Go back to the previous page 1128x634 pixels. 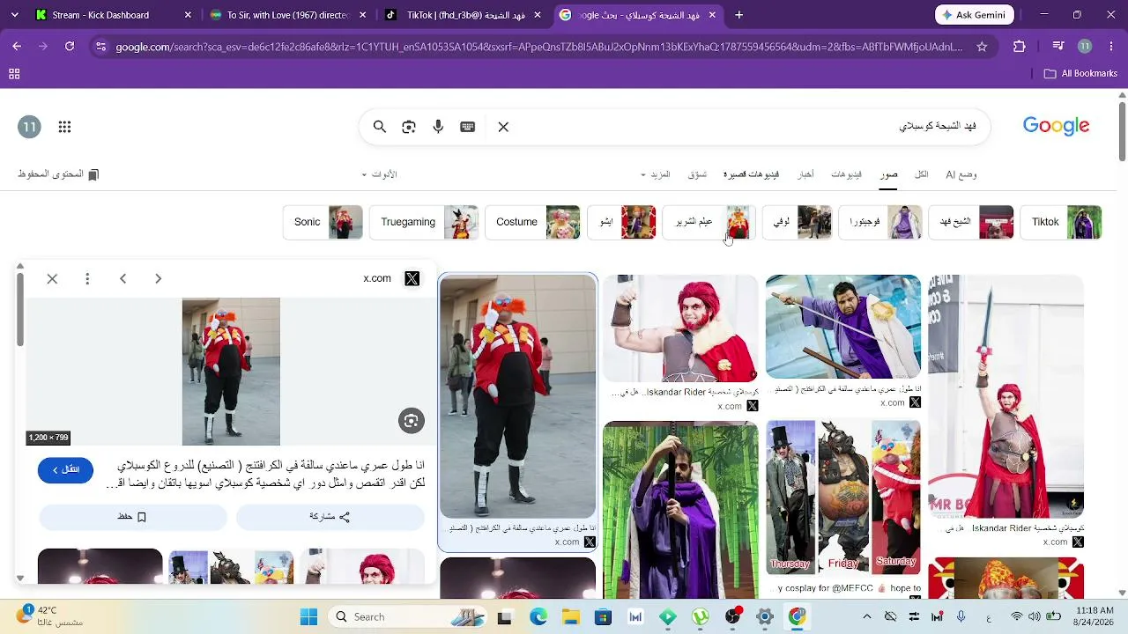point(17,47)
